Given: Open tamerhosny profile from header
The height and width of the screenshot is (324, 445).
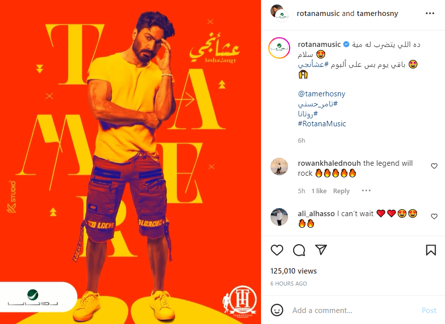Looking at the screenshot, I should [377, 13].
